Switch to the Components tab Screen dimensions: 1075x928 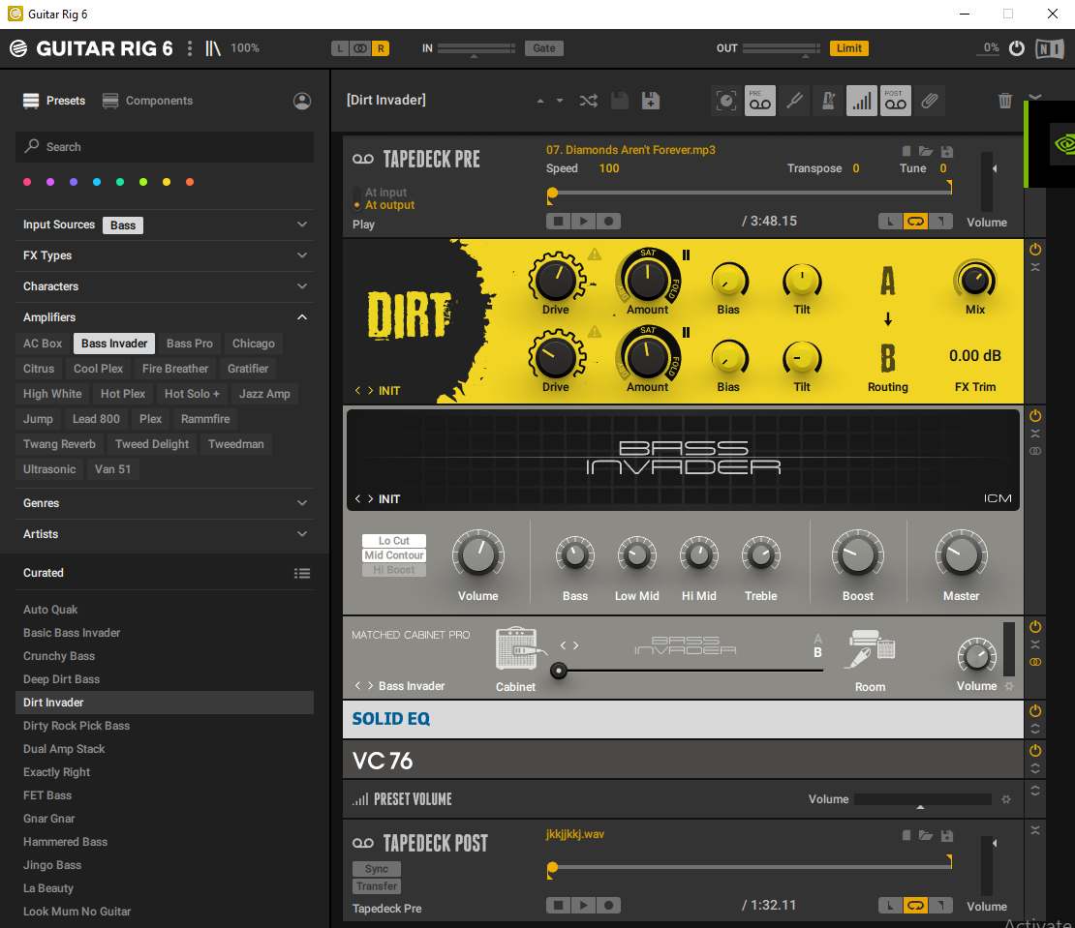click(147, 101)
